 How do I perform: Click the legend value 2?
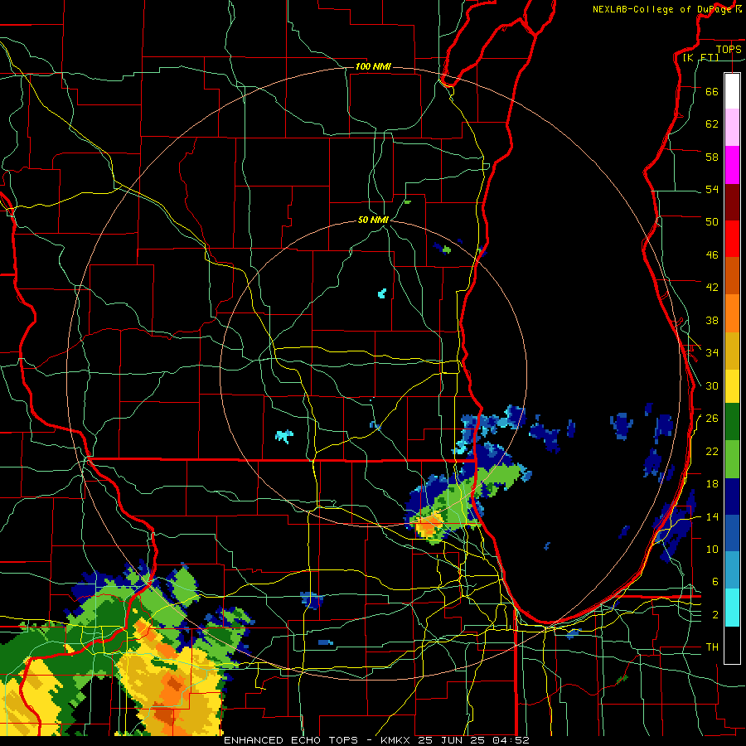[x=715, y=615]
